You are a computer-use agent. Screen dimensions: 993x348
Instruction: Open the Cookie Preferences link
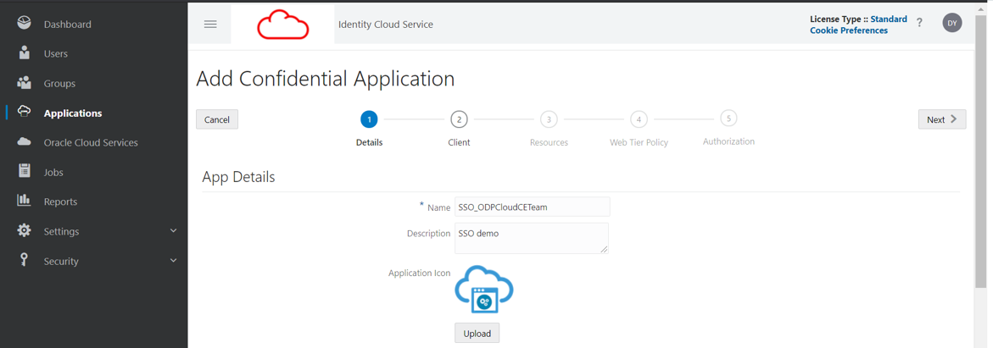tap(849, 30)
